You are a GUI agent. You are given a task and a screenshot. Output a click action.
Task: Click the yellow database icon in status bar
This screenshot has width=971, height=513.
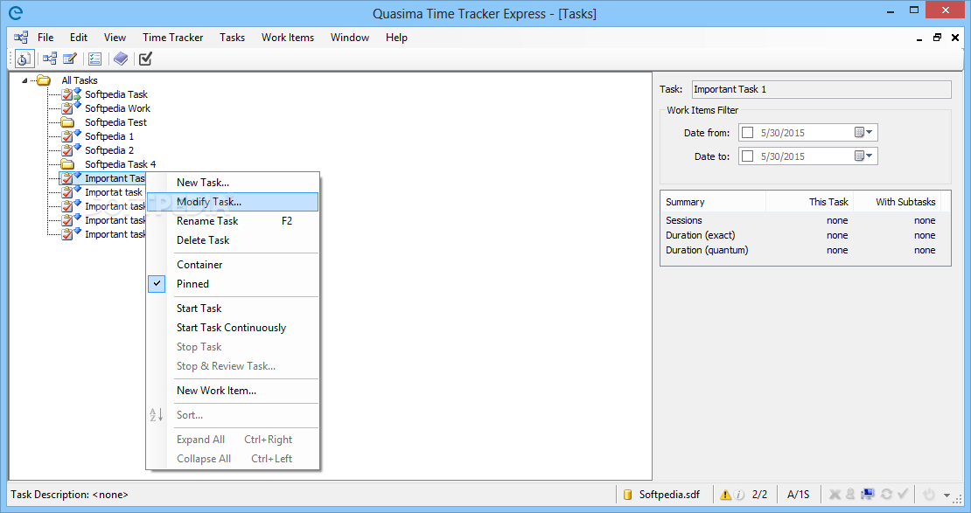(x=627, y=495)
